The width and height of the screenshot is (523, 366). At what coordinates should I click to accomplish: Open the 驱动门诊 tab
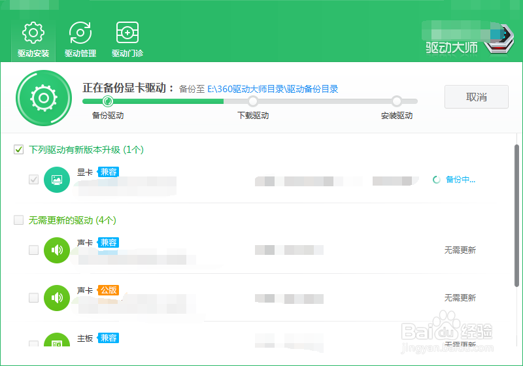coord(127,40)
